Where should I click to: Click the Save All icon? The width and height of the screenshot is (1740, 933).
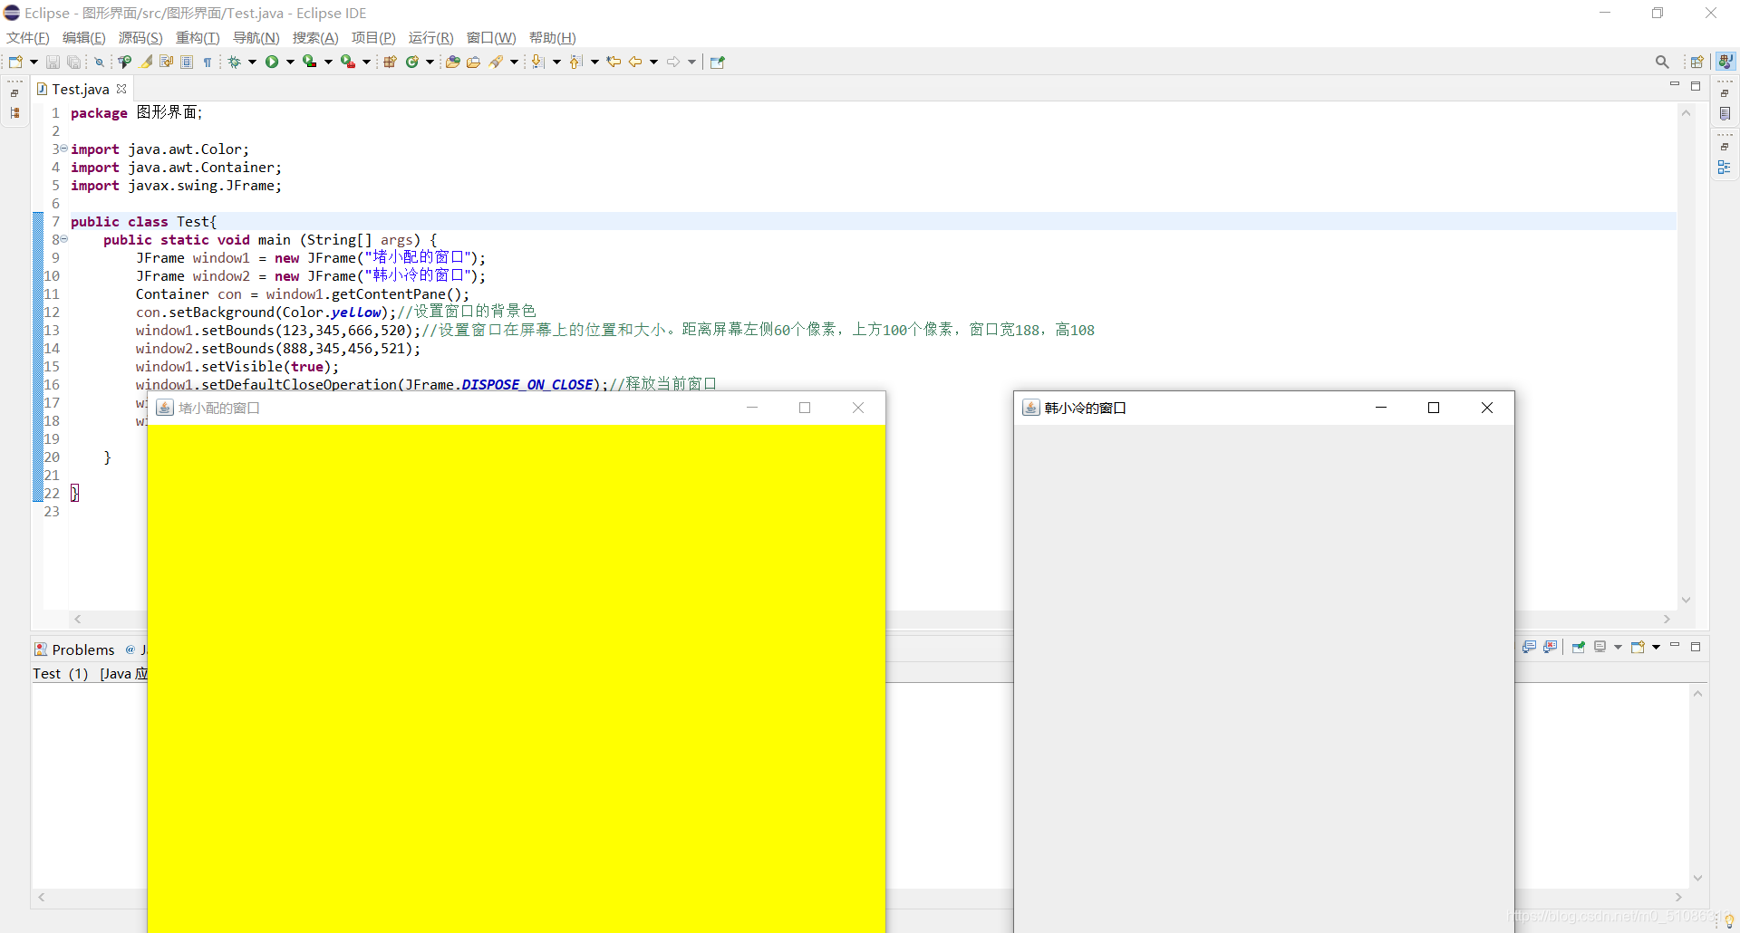pyautogui.click(x=73, y=62)
